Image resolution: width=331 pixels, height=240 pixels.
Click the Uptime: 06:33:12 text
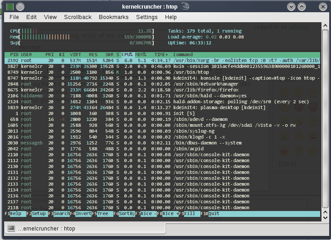190,43
